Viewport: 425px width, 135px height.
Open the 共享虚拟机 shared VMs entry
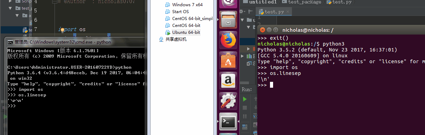pos(173,39)
